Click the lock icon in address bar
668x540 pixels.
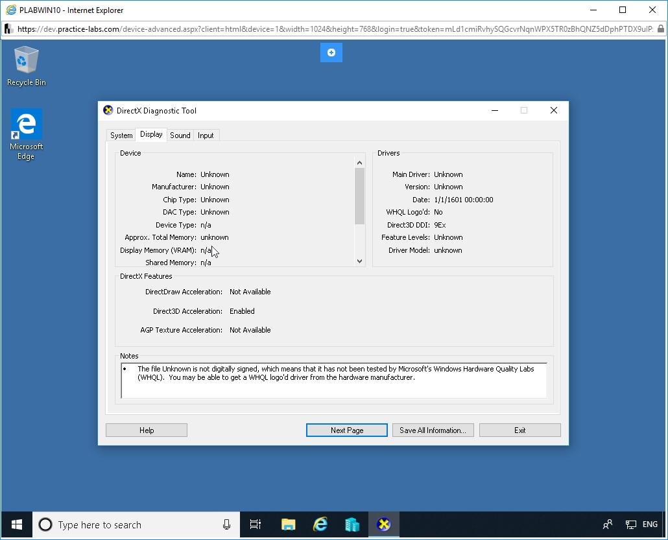[660, 29]
